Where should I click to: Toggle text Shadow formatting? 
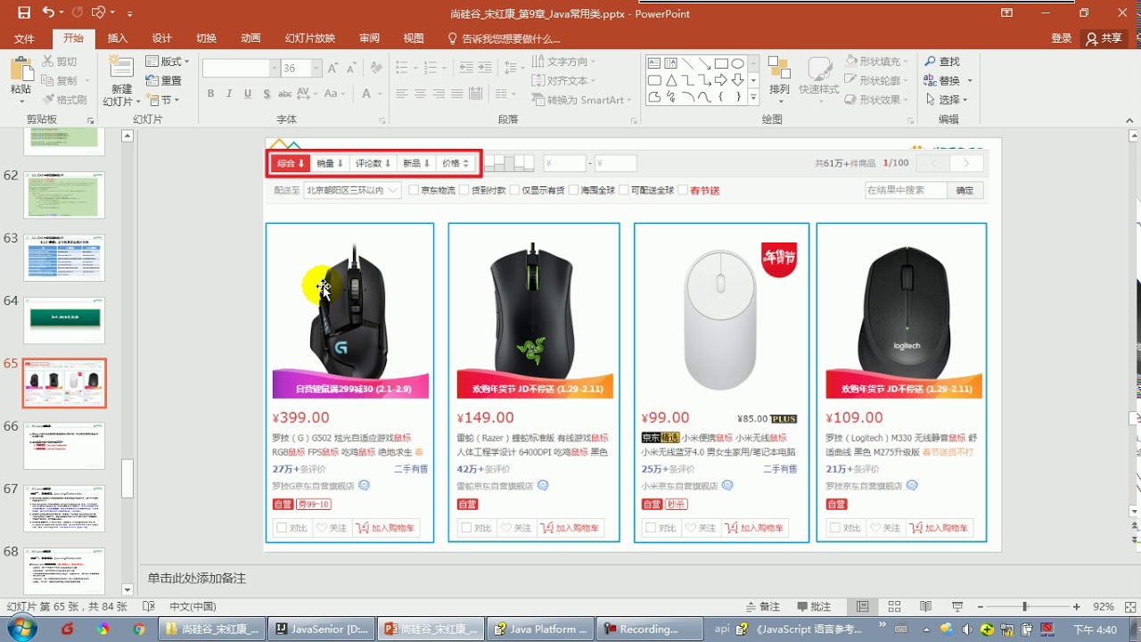click(x=266, y=94)
